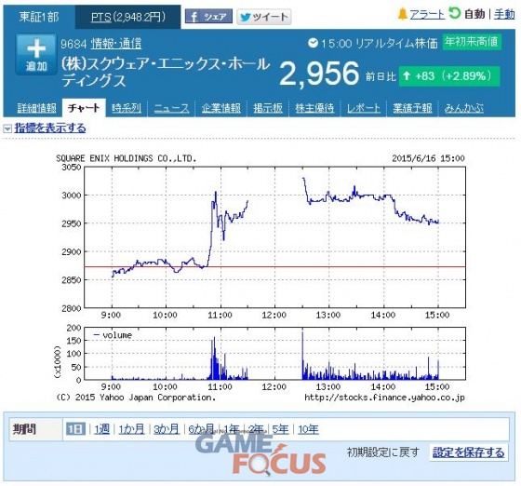The height and width of the screenshot is (486, 521).
Task: Click the plus 追加 add-to-portfolio icon
Action: [x=36, y=55]
